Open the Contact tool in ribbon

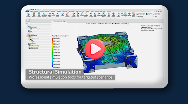[63, 14]
